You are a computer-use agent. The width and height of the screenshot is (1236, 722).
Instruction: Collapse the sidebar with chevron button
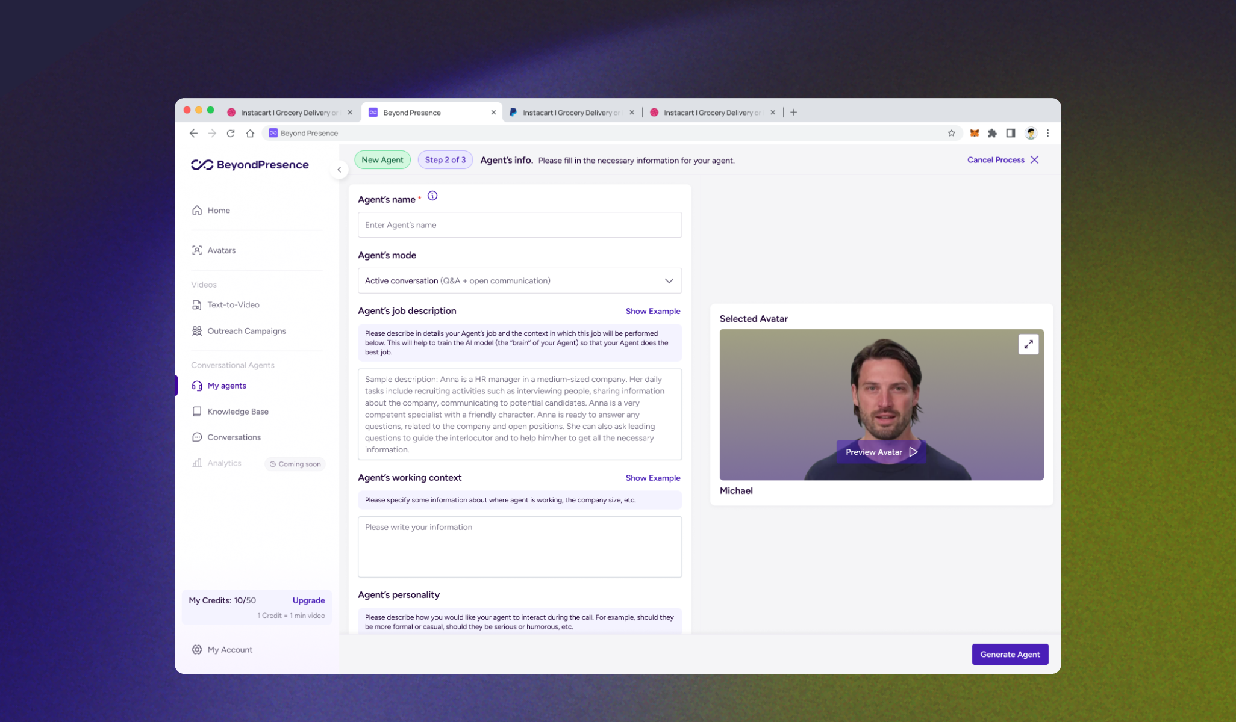tap(339, 170)
